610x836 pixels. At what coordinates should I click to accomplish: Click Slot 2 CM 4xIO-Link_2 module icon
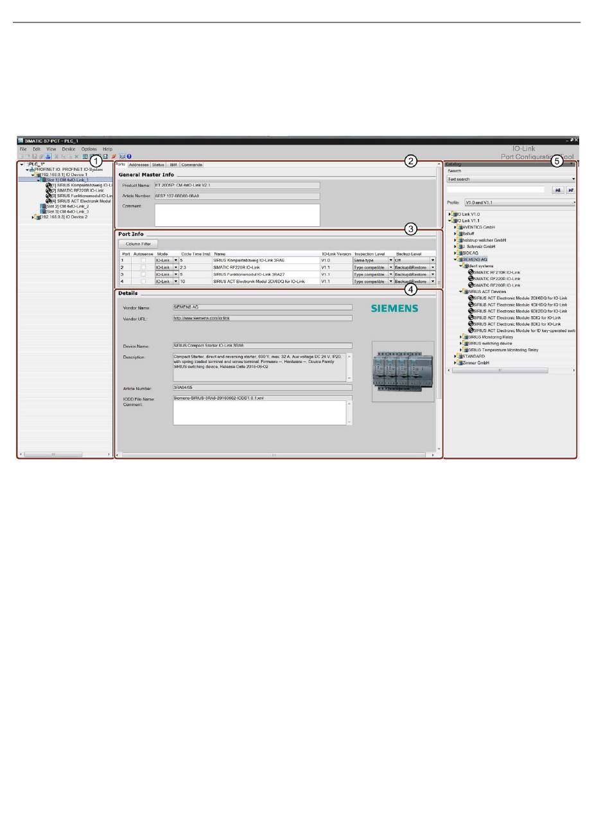[43, 206]
